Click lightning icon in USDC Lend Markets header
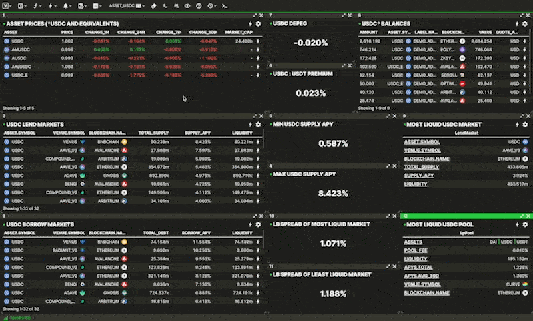This screenshot has width=533, height=321. pyautogui.click(x=251, y=125)
